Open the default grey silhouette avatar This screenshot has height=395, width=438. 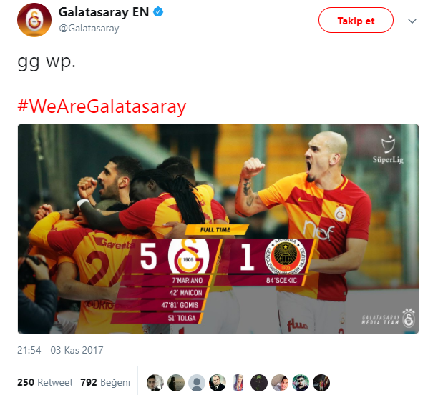pyautogui.click(x=197, y=383)
